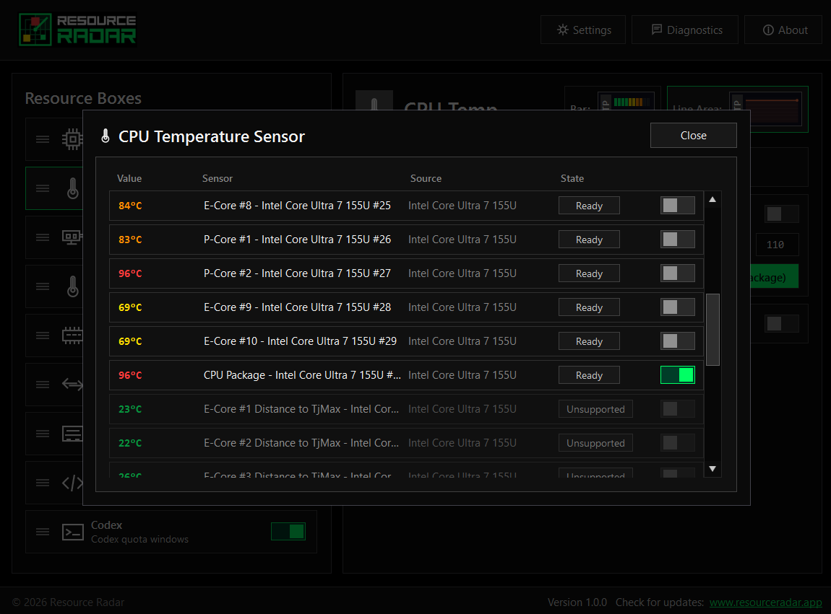Screen dimensions: 831x614
Task: Select the CPU chip resource box icon
Action: pyautogui.click(x=72, y=139)
